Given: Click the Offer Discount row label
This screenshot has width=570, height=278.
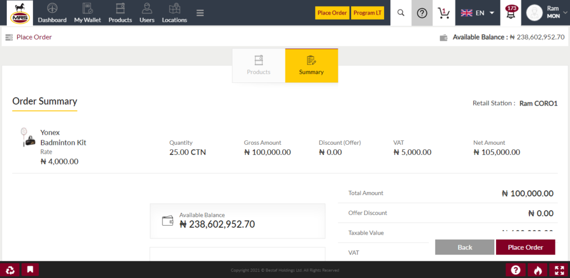Looking at the screenshot, I should coord(367,213).
